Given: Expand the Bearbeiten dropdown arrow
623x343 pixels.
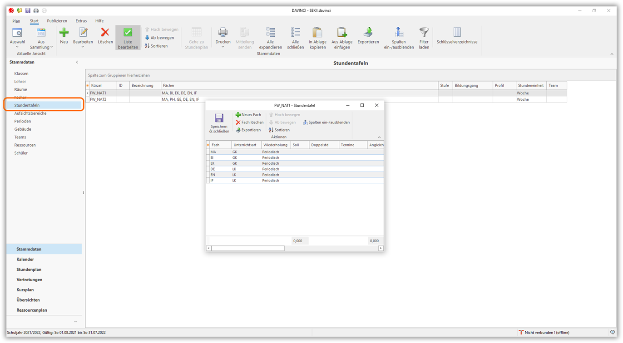Looking at the screenshot, I should click(x=83, y=47).
